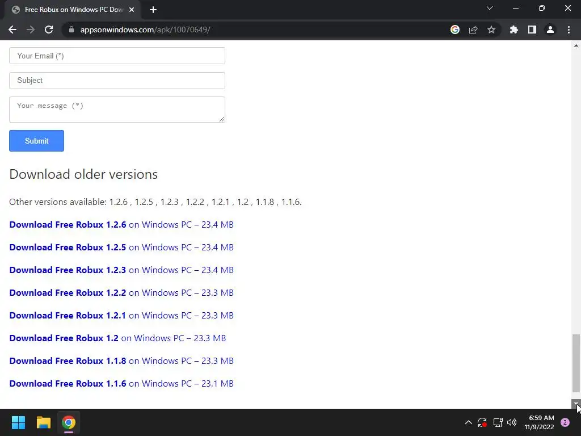Image resolution: width=581 pixels, height=436 pixels.
Task: Toggle Chrome side panel
Action: click(x=532, y=30)
